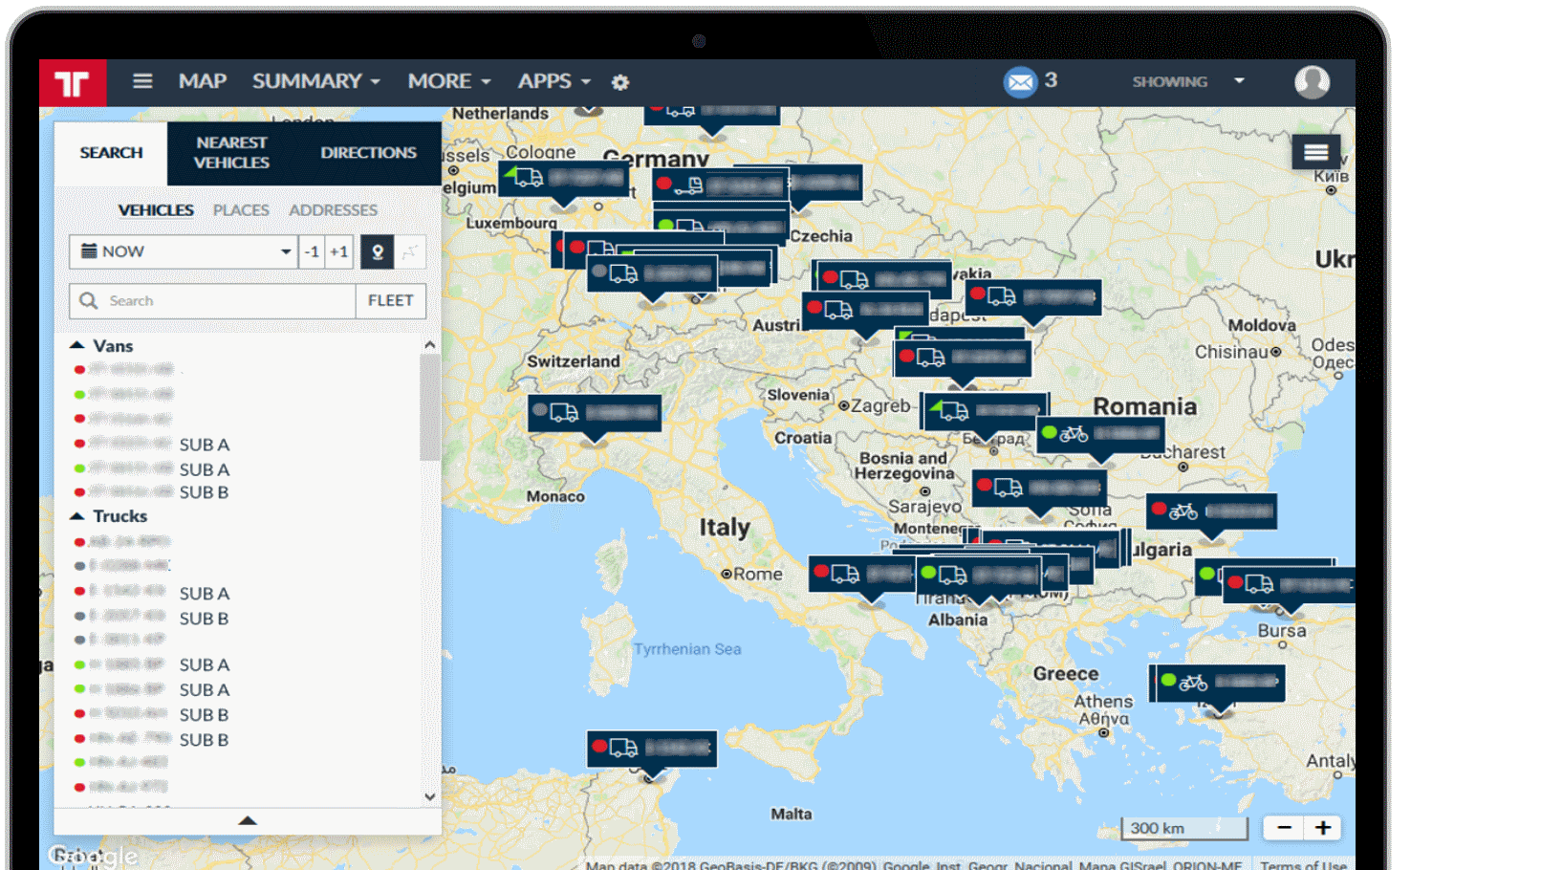Collapse the Vans group
This screenshot has height=870, width=1541.
(77, 345)
